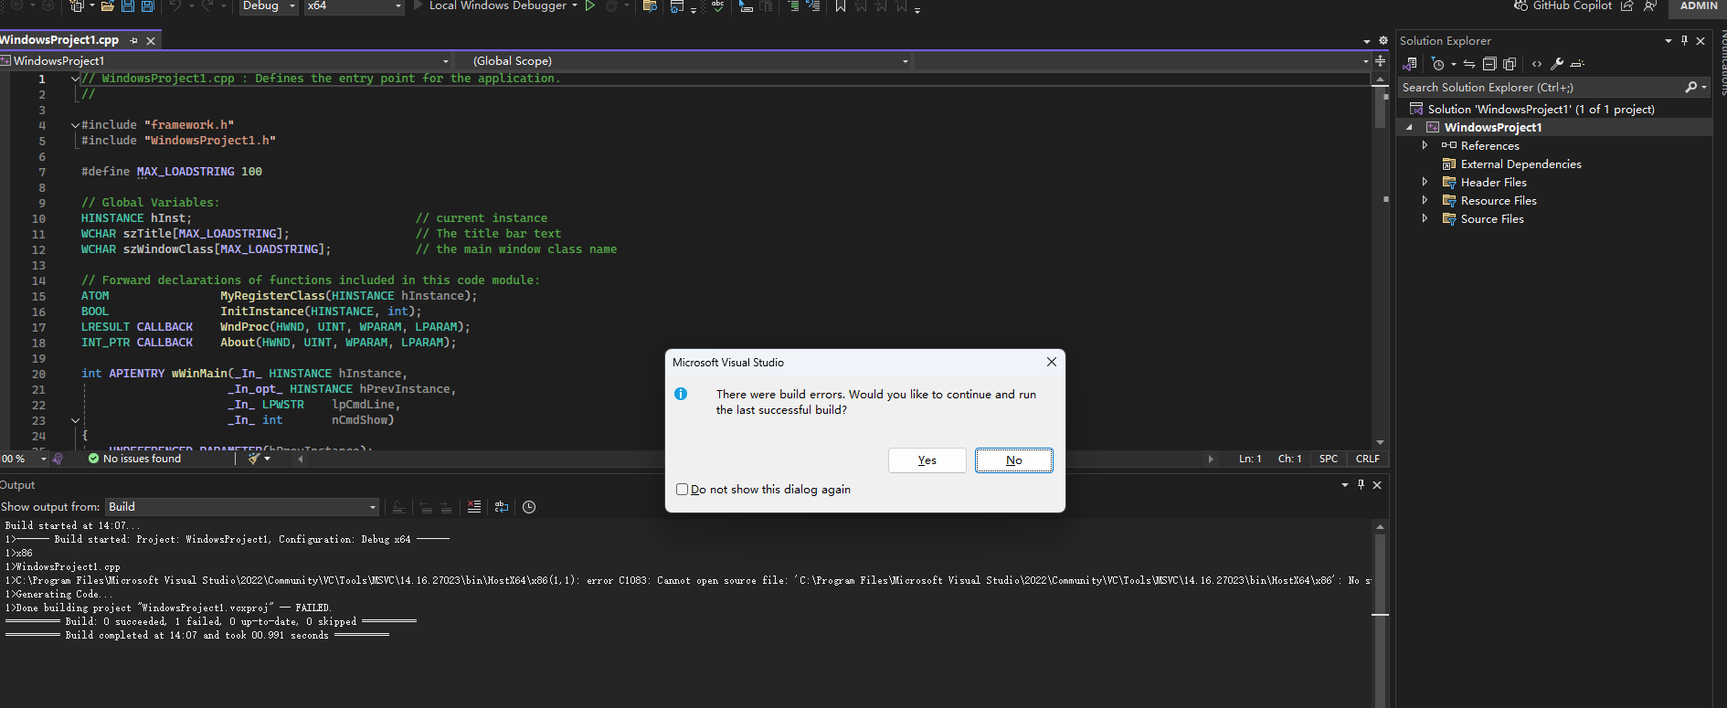This screenshot has width=1727, height=708.
Task: Click Clear All in Output toolbar
Action: click(474, 507)
